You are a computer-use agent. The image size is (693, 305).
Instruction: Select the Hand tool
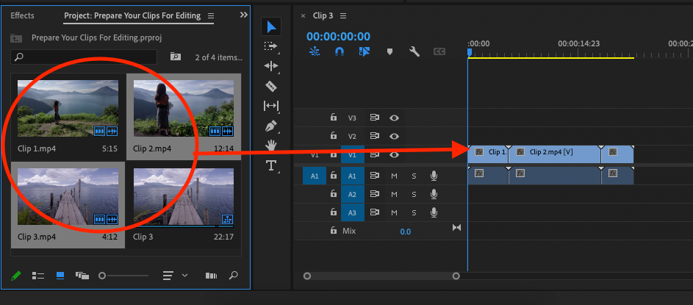[x=271, y=146]
